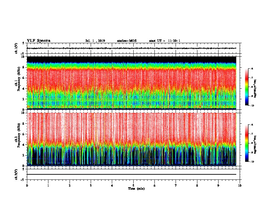Click the "ch.3(V)" waveform axis label

pyautogui.click(x=16, y=174)
